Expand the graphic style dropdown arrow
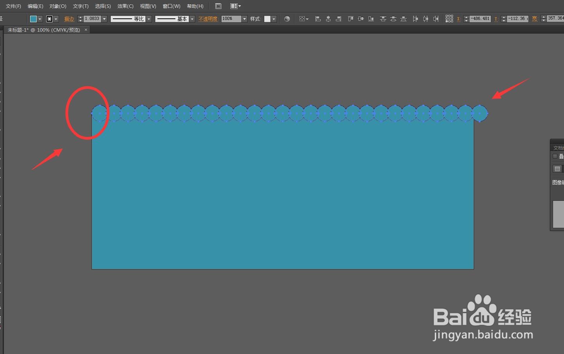 (x=274, y=19)
